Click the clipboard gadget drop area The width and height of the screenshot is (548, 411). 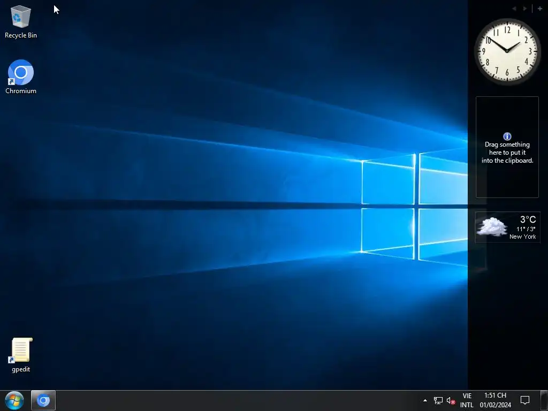pyautogui.click(x=507, y=147)
